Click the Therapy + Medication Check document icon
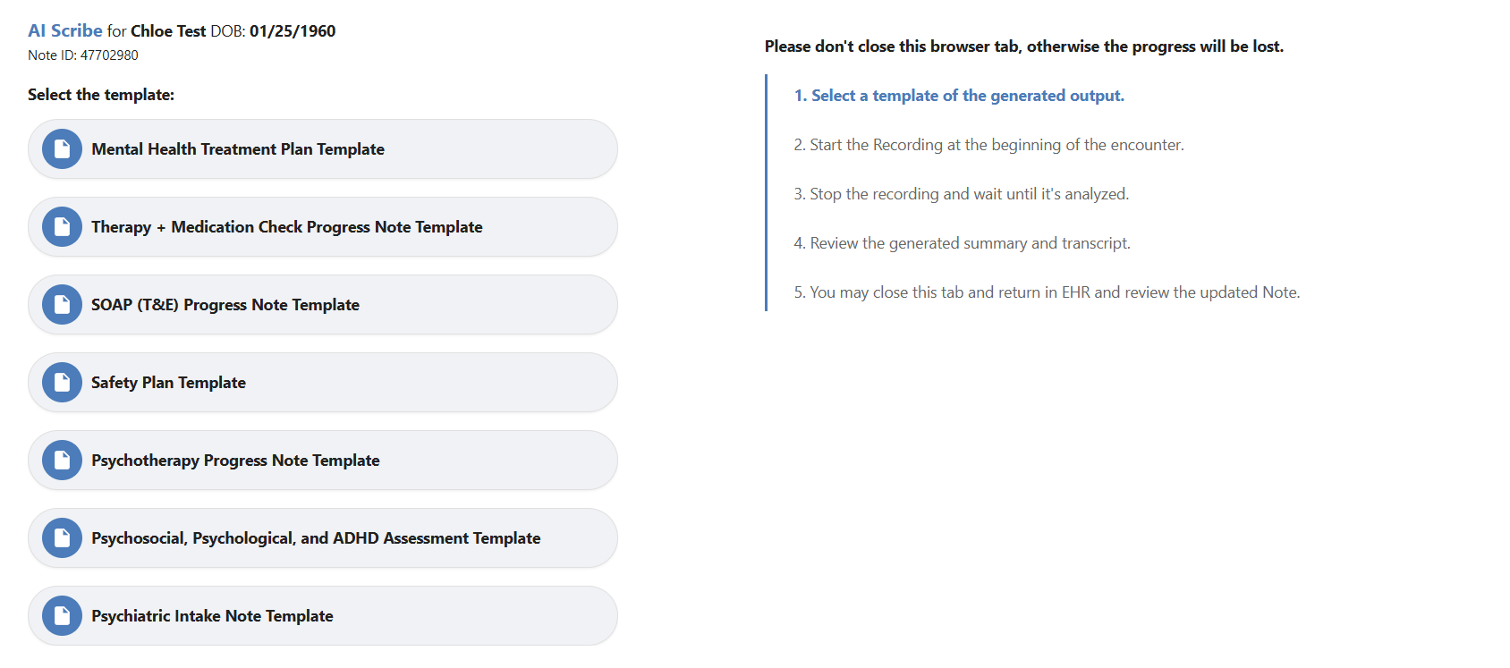1510x668 pixels. [x=62, y=227]
